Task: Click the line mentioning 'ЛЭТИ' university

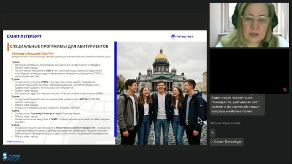Action: [x=57, y=101]
